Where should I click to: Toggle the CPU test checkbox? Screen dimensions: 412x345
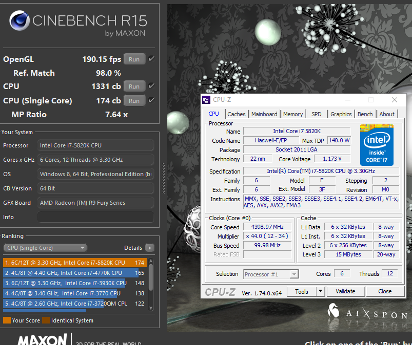tap(151, 85)
